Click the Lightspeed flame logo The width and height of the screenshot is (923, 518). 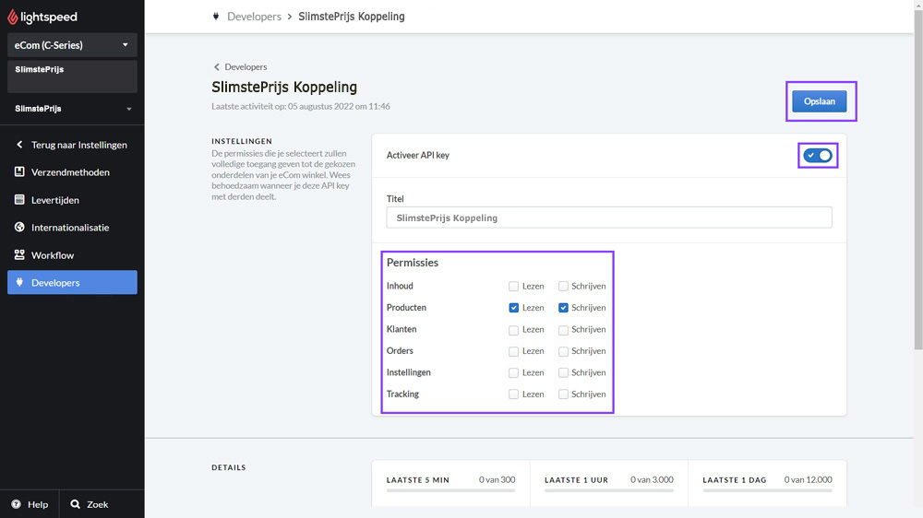click(12, 17)
